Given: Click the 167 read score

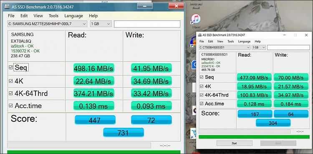Looking at the screenshot, I should [255, 114].
